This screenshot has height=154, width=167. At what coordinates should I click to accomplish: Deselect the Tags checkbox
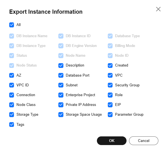click(11, 124)
